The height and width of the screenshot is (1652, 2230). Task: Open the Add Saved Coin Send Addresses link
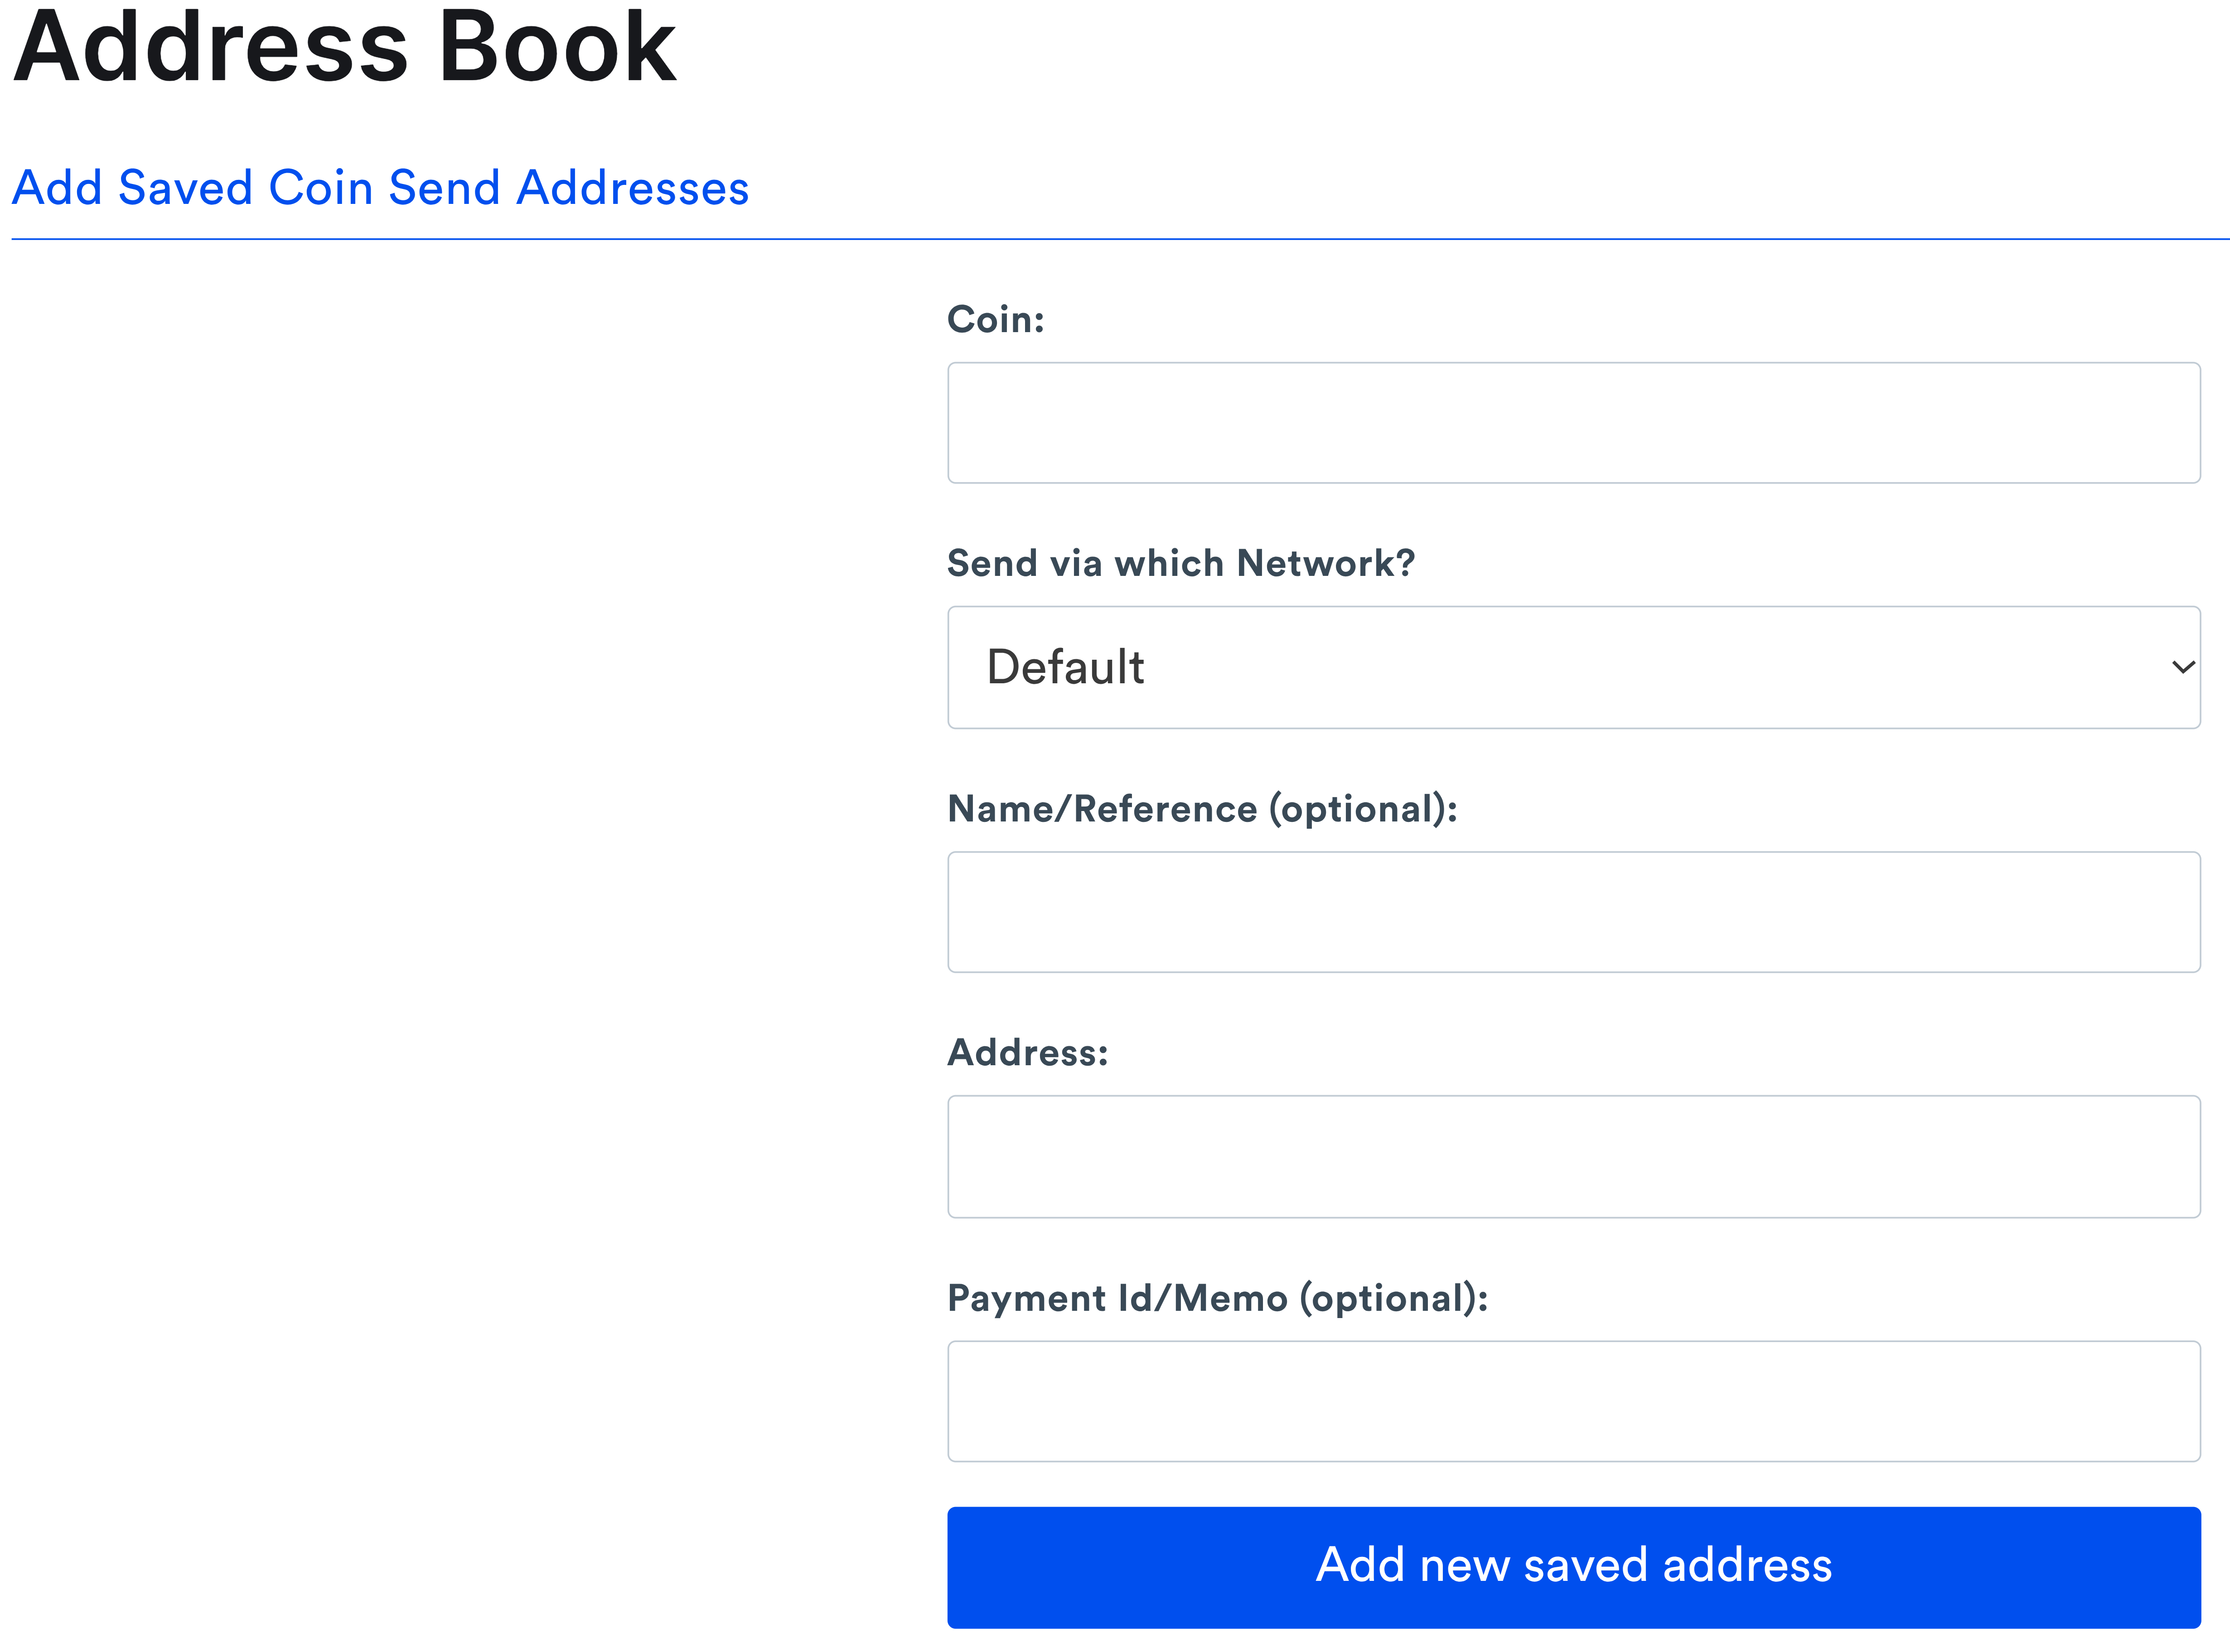tap(380, 187)
